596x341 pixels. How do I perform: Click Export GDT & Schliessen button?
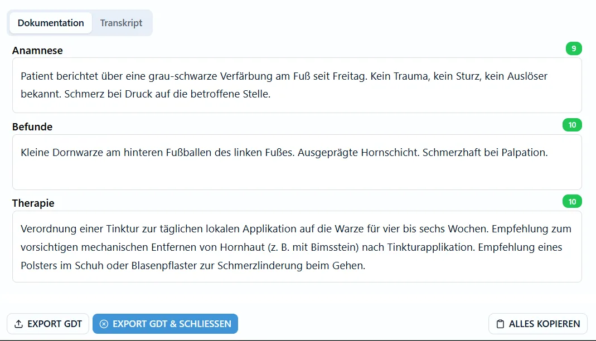coord(166,324)
